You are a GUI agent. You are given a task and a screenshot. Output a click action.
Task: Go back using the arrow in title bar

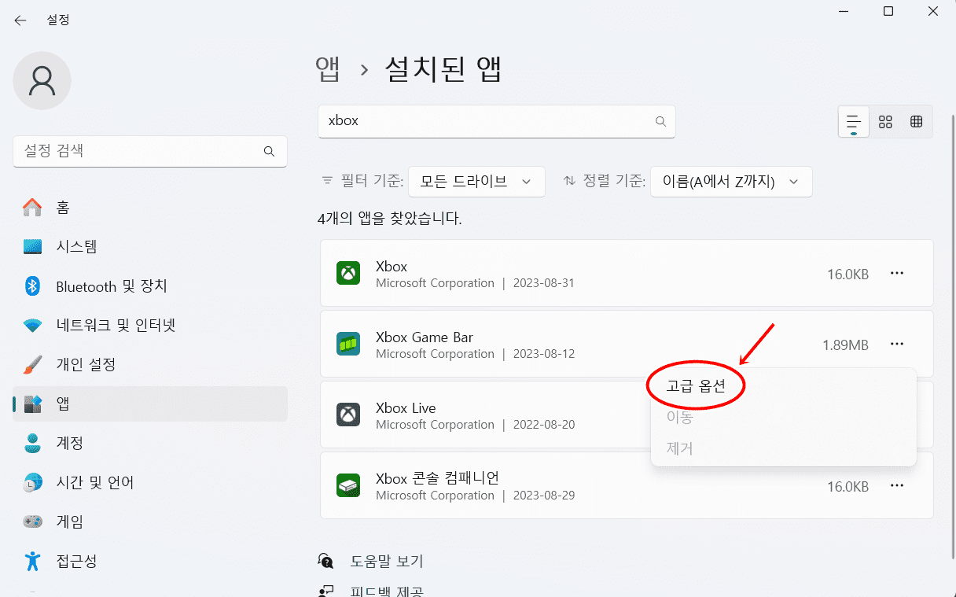(20, 20)
